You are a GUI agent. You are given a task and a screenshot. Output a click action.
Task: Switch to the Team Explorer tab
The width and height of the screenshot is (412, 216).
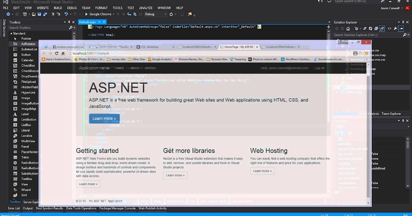click(391, 113)
